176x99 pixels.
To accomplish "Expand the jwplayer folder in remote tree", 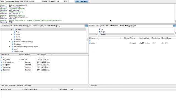I will click(96, 34).
